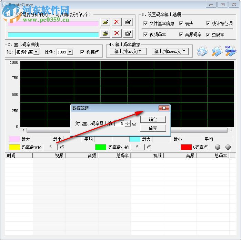The height and width of the screenshot is (240, 241).
Task: Click 输出到txt文件 button
Action: pos(128,51)
